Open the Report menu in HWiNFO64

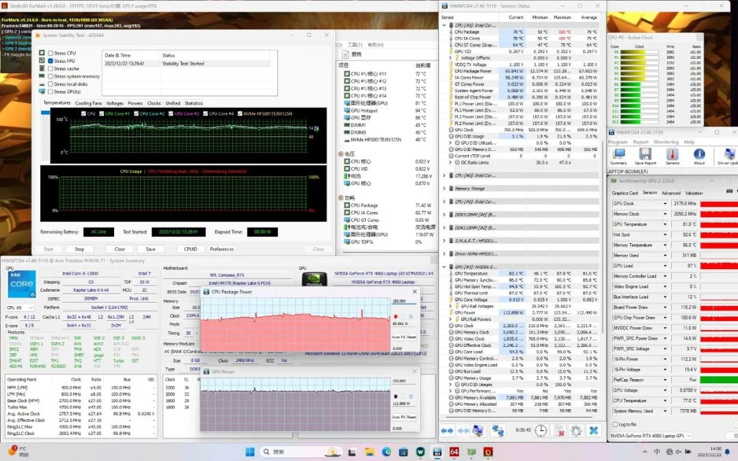640,141
